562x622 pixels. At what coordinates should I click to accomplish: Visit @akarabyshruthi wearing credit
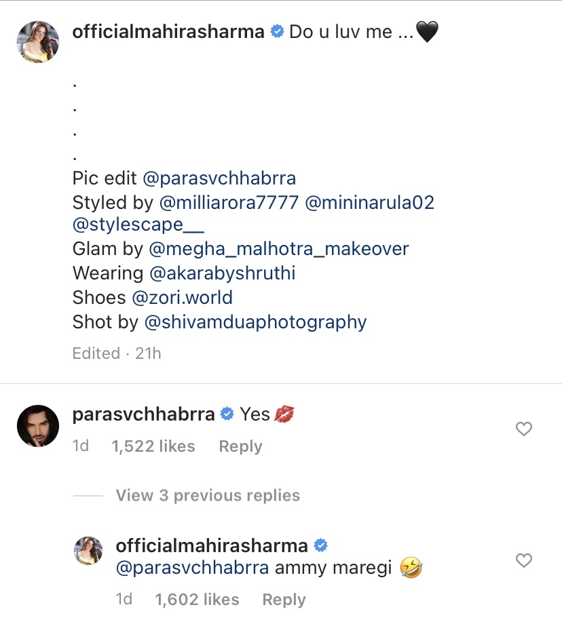(222, 273)
